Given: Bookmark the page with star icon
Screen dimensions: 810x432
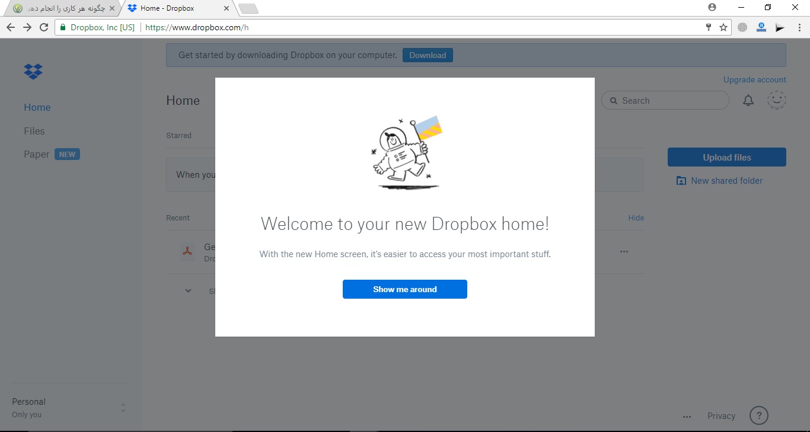Looking at the screenshot, I should pos(723,27).
